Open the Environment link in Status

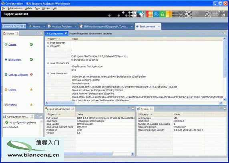[x=15, y=59]
